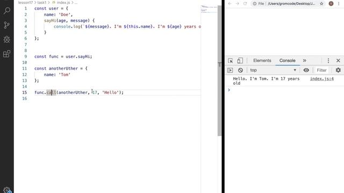
Task: Toggle the device toolbar in DevTools
Action: (x=240, y=61)
